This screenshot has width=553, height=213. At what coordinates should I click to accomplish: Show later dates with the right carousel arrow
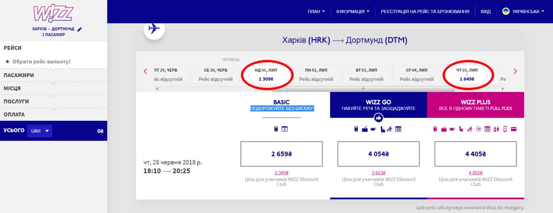515,72
